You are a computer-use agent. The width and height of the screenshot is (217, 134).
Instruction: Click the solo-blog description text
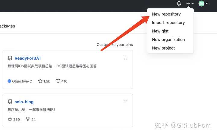(31, 110)
